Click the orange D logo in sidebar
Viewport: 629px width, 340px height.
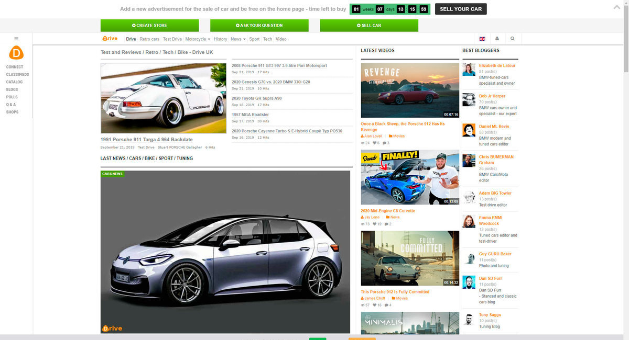(x=16, y=53)
